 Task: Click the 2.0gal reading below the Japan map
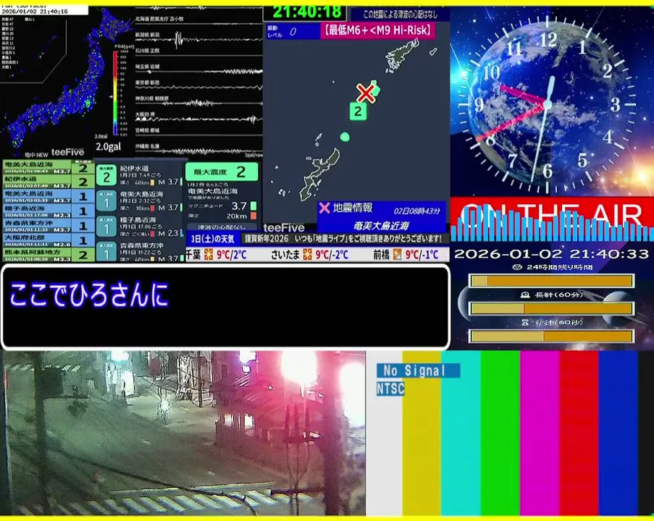[109, 147]
